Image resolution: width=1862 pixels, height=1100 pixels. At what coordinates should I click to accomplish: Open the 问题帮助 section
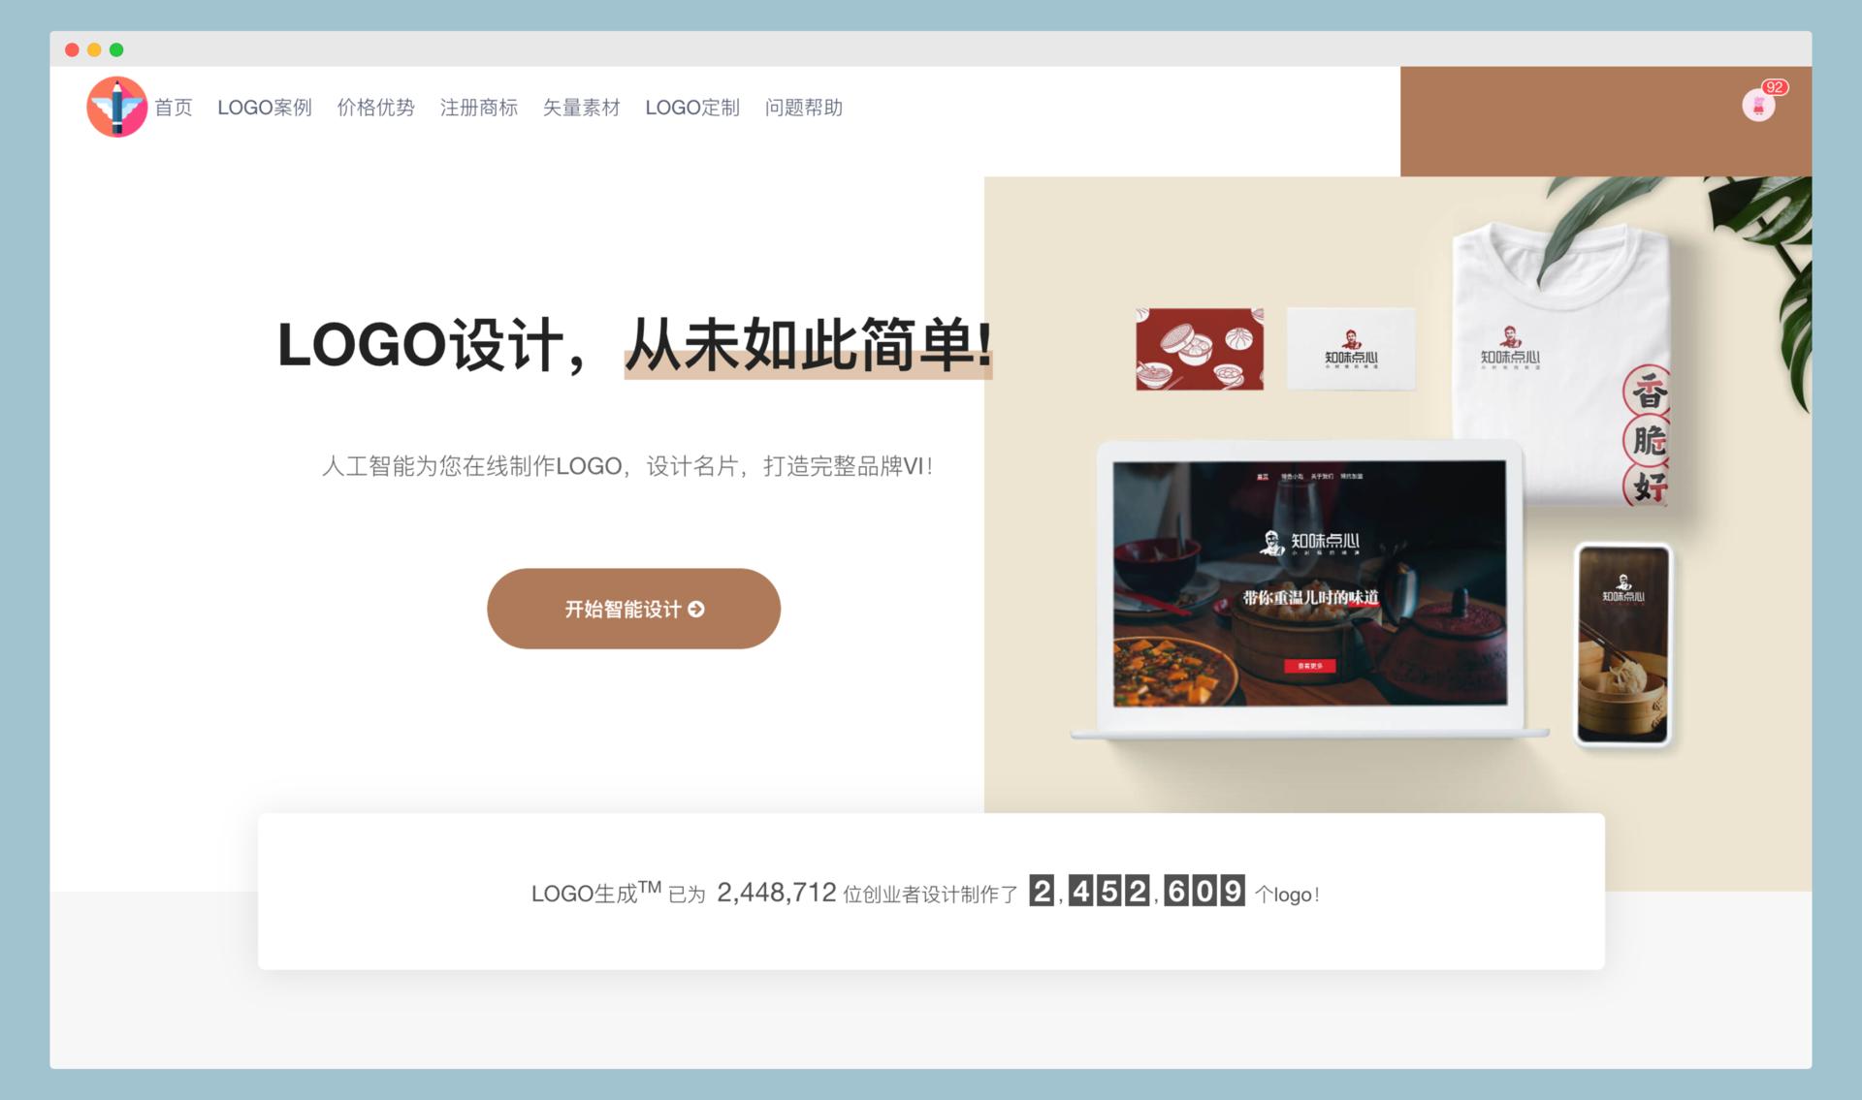(x=804, y=108)
